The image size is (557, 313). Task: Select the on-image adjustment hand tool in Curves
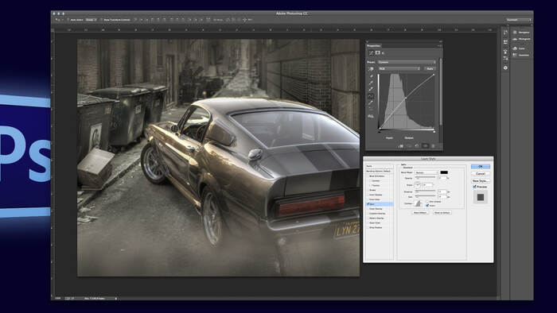click(372, 69)
